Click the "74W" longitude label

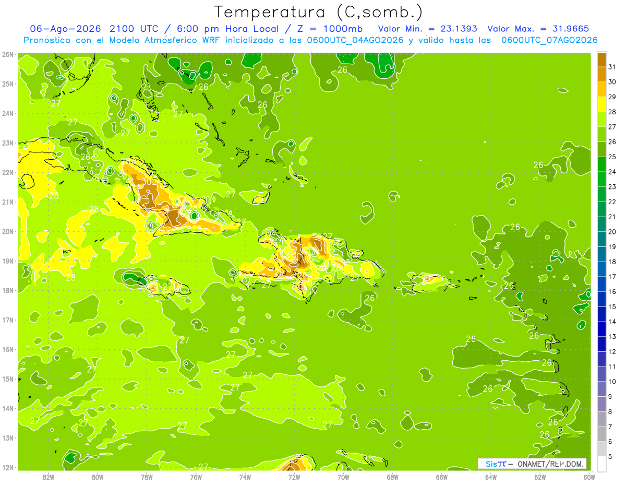(x=245, y=477)
